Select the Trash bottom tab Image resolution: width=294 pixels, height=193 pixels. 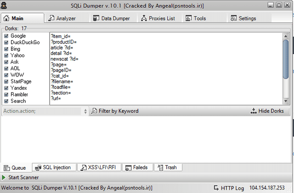point(168,167)
